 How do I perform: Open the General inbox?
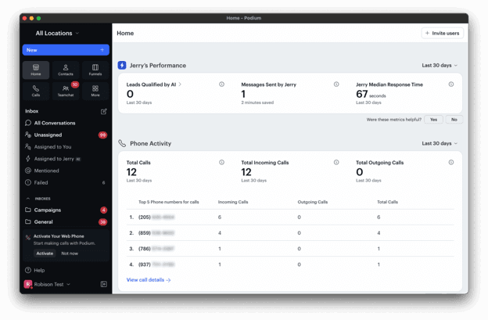tap(66, 221)
